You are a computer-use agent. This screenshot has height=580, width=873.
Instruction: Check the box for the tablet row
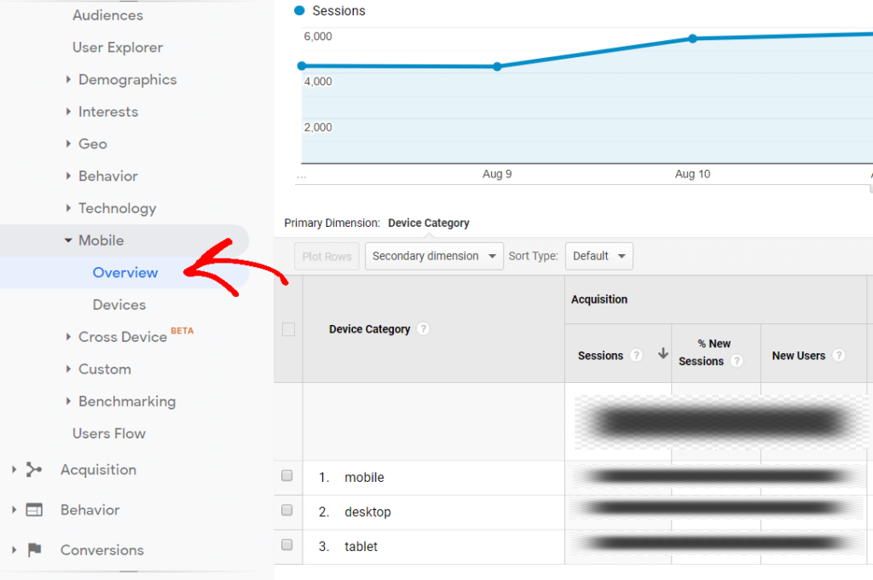click(x=286, y=544)
